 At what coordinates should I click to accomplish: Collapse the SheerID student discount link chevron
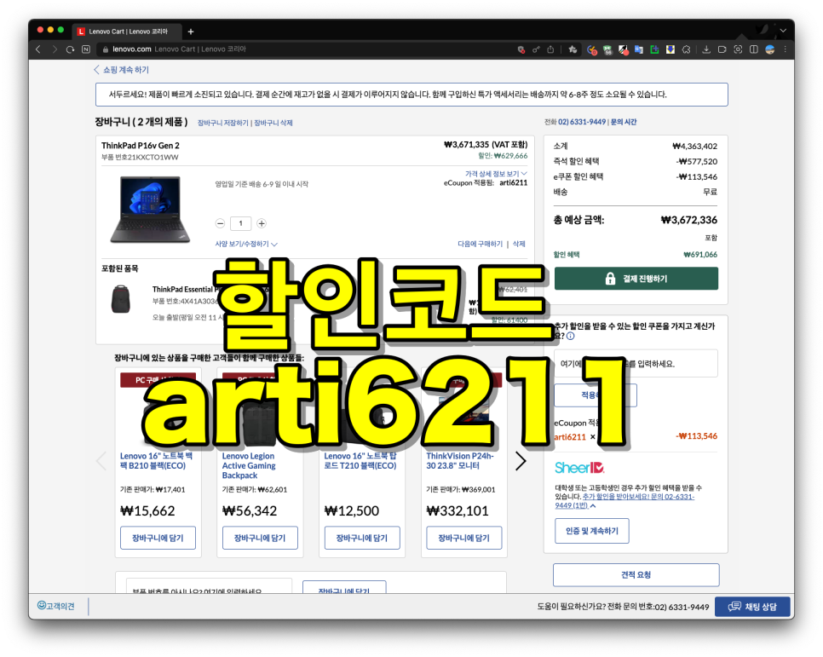[593, 506]
